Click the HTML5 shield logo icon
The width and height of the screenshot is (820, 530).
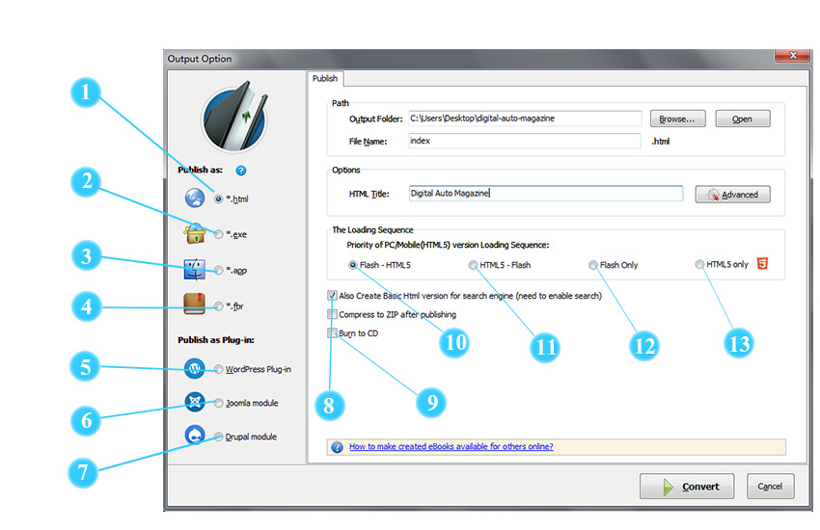(762, 264)
